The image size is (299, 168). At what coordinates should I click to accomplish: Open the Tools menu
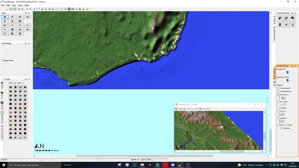20,5
